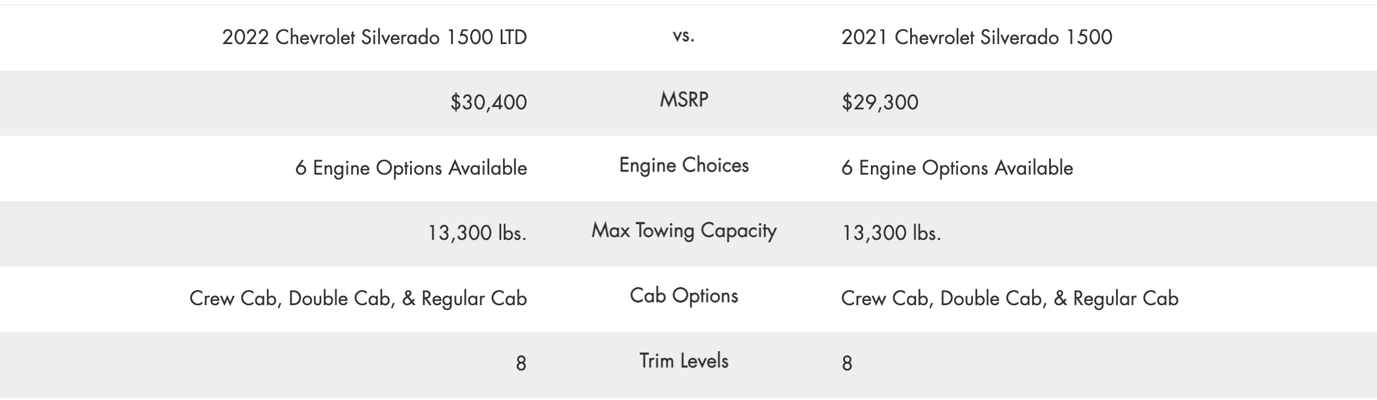Click cab options text for 2021 Silverado
Viewport: 1377px width, 400px height.
tap(1009, 298)
